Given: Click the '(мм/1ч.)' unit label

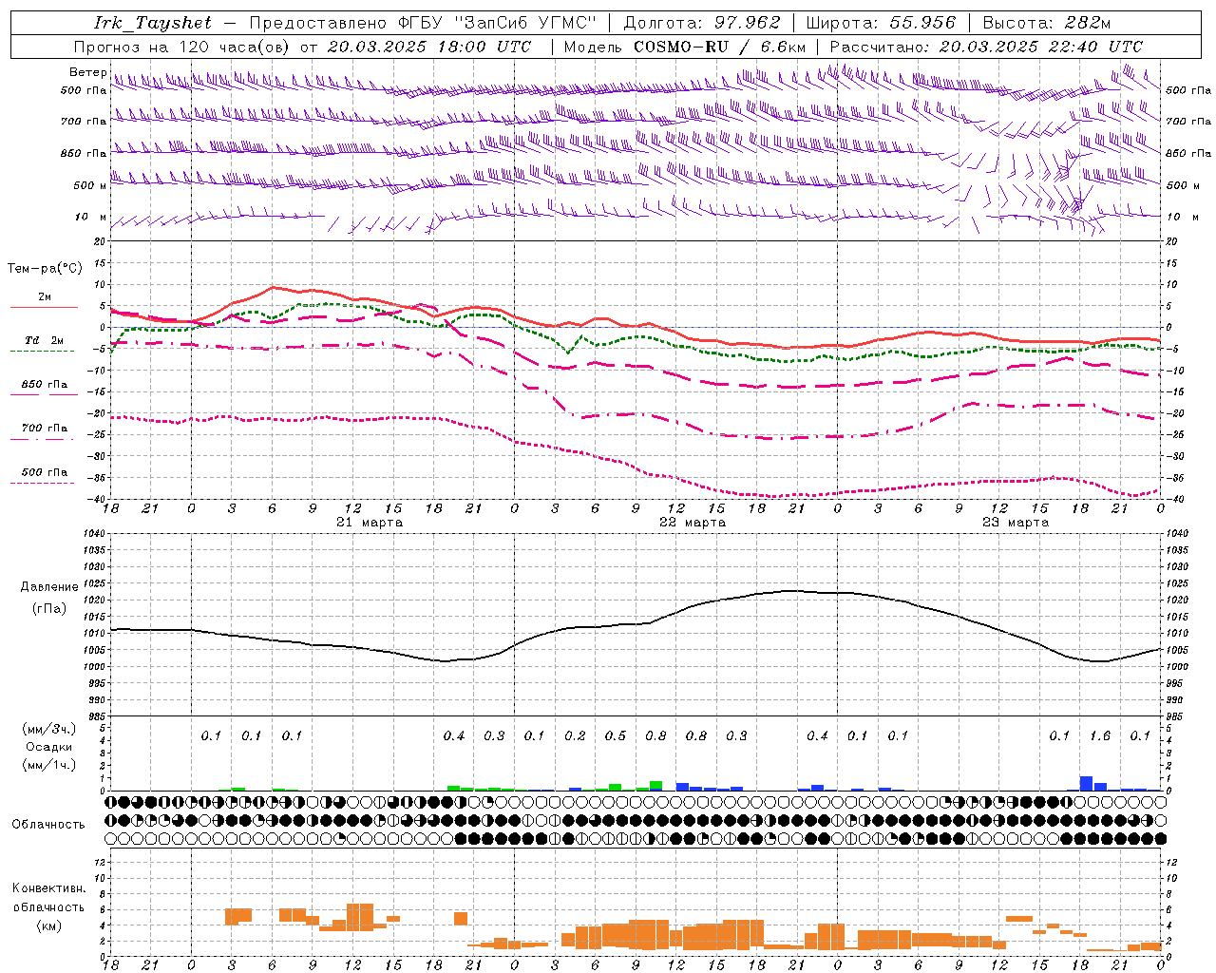Looking at the screenshot, I should click(48, 764).
